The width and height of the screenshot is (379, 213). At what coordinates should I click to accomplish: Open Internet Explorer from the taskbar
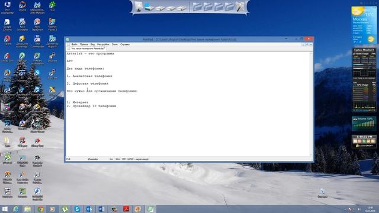(16, 209)
